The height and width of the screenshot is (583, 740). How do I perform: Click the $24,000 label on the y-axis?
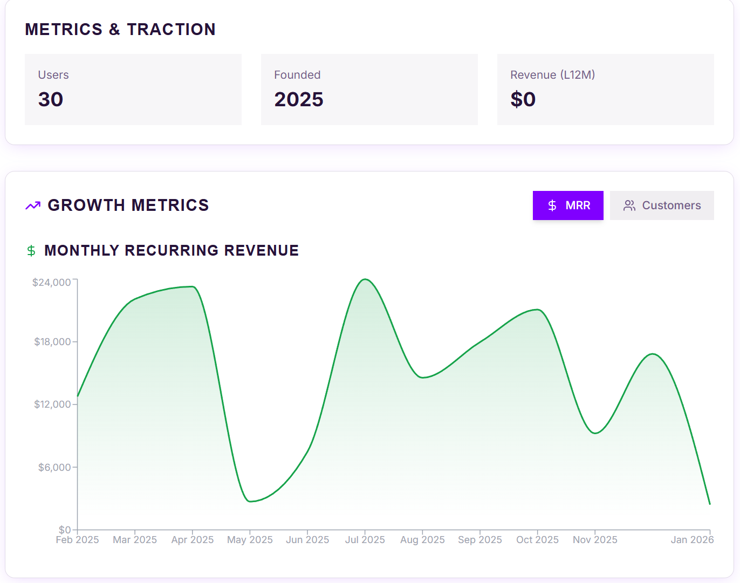[52, 282]
